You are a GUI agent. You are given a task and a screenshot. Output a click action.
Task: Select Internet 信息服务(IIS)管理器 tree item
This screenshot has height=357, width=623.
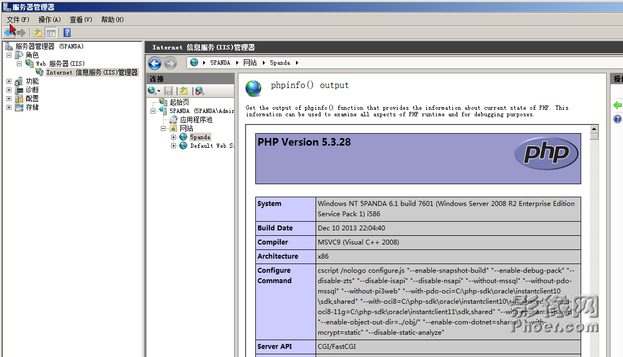click(x=92, y=72)
